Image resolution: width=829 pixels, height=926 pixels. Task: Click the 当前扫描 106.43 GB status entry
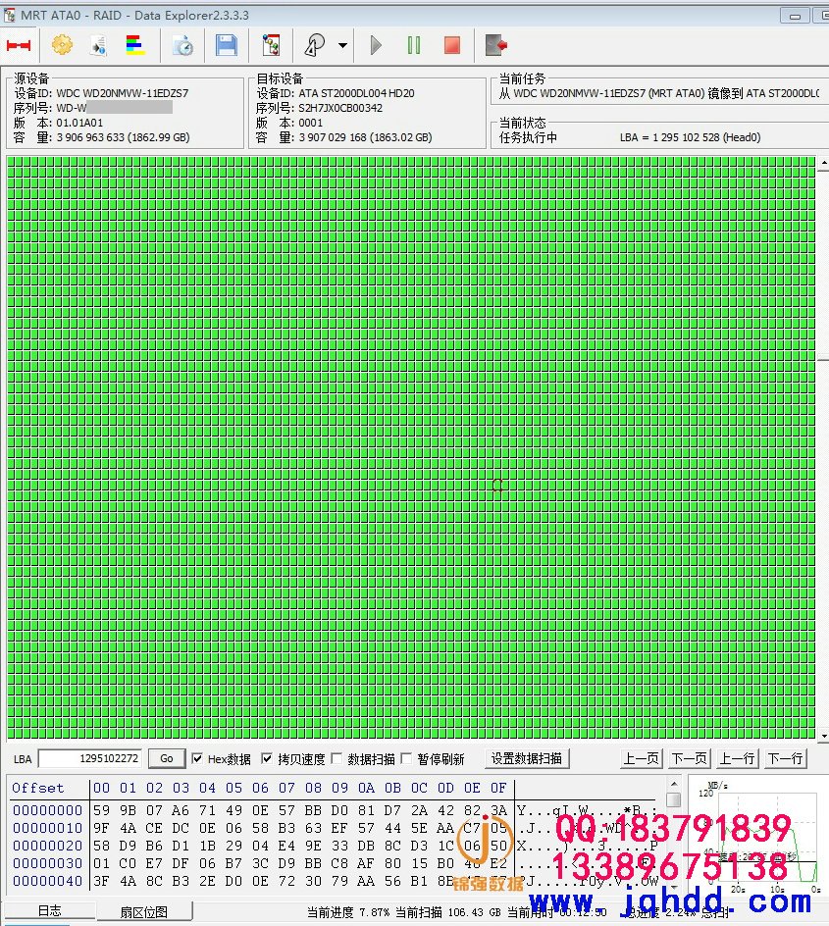[447, 912]
